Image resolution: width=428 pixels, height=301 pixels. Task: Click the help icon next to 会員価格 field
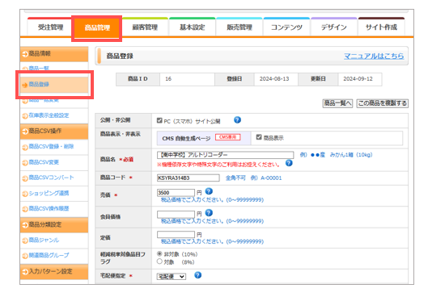click(209, 213)
